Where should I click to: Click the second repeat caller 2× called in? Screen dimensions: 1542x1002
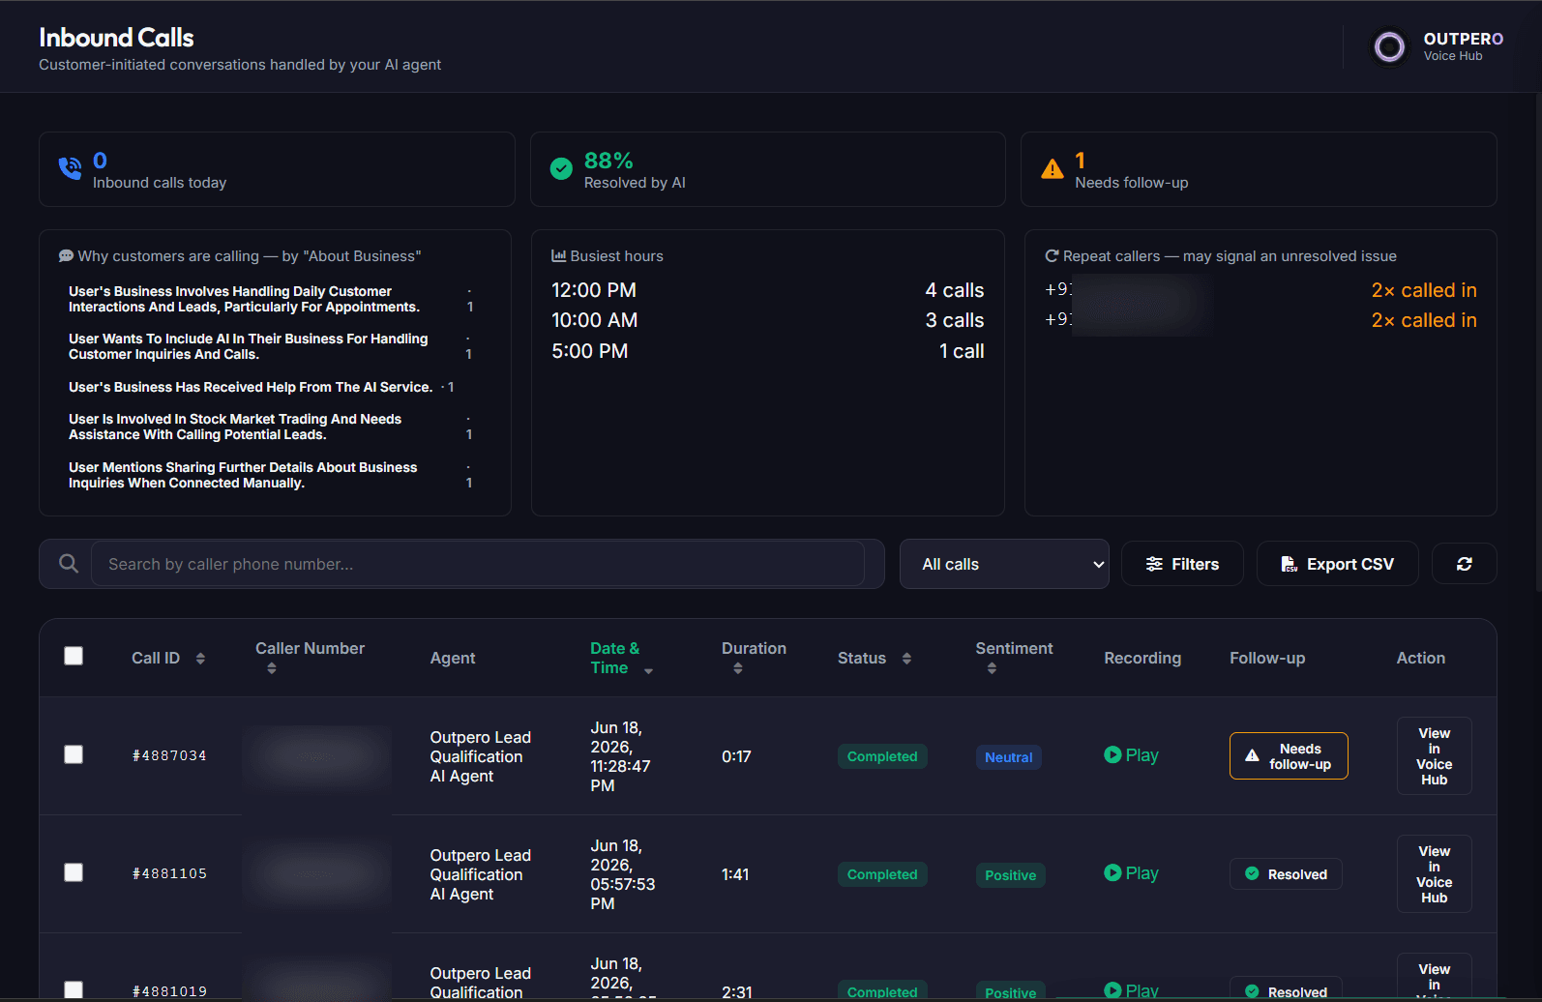pos(1423,320)
